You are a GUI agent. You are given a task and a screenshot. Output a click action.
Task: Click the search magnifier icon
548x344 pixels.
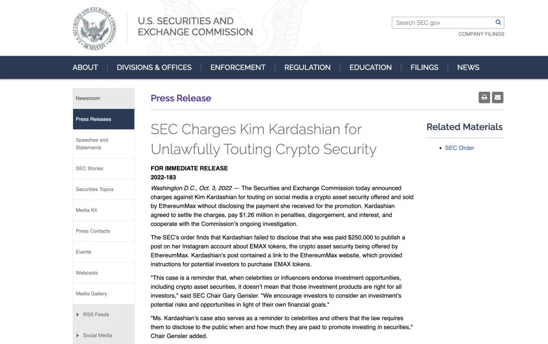pos(498,22)
